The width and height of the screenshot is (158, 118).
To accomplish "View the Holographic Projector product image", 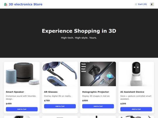I will (x=98, y=74).
